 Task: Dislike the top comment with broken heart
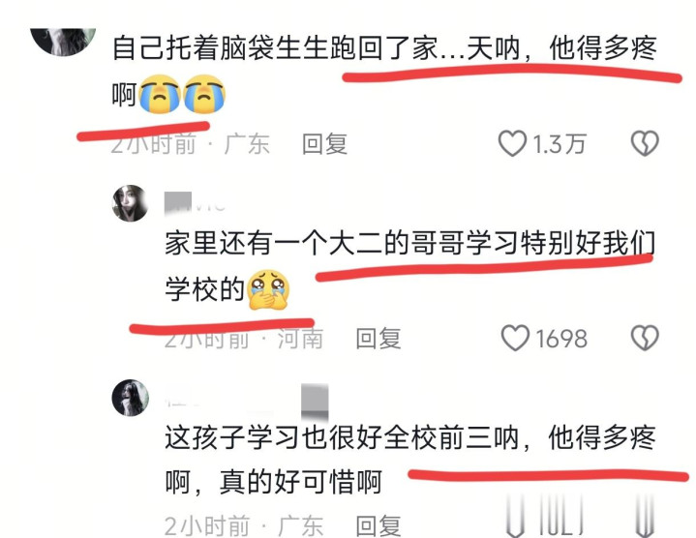tap(645, 143)
